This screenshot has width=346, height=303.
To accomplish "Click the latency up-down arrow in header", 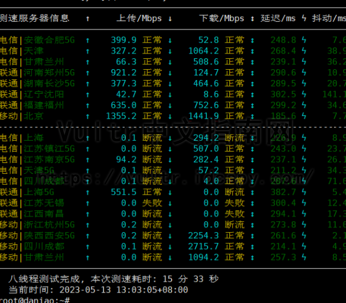I will [253, 19].
